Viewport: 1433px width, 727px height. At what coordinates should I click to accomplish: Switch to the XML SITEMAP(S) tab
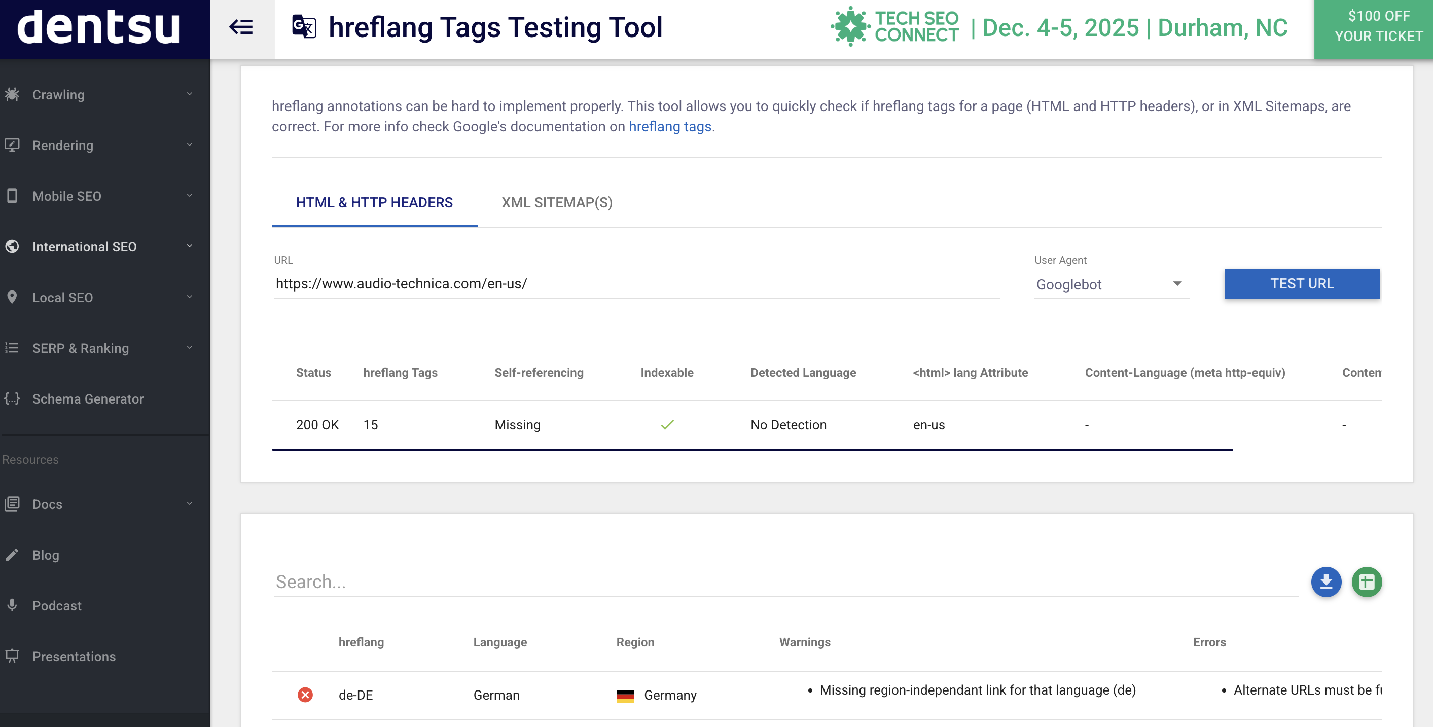pyautogui.click(x=557, y=202)
